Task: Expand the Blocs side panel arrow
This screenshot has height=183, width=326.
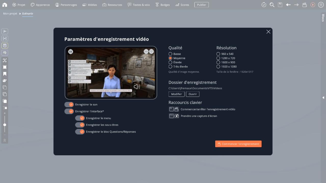Action: coord(323,97)
